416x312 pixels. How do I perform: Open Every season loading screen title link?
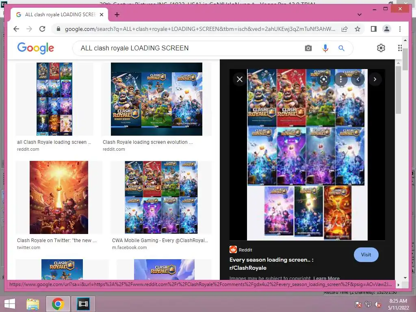point(271,264)
